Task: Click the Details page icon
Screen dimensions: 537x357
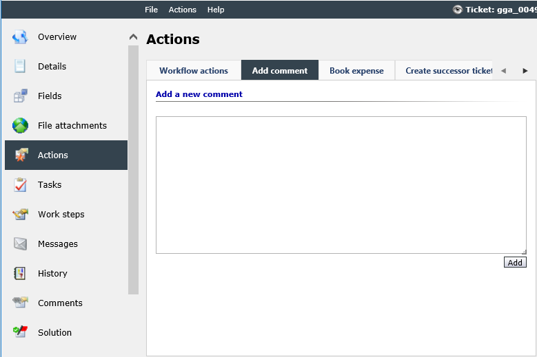Action: click(x=20, y=66)
